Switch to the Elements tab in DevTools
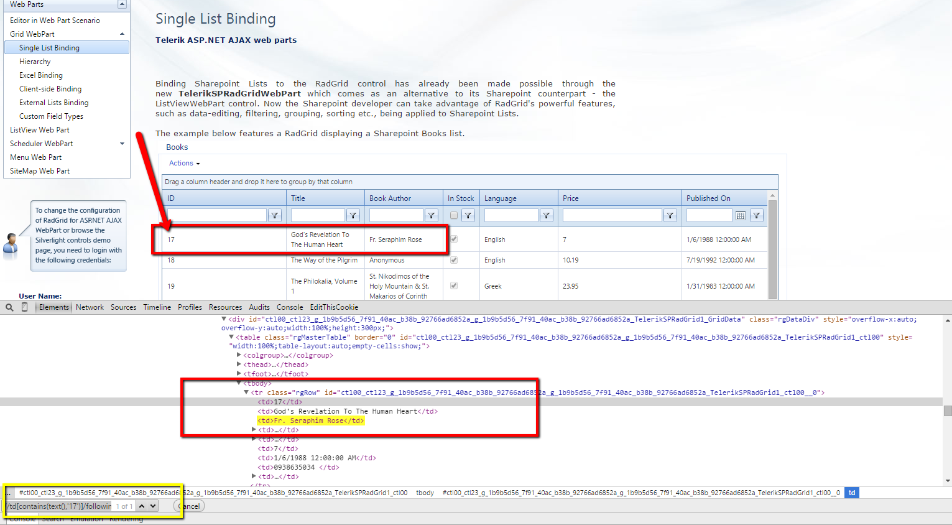952x525 pixels. tap(54, 307)
